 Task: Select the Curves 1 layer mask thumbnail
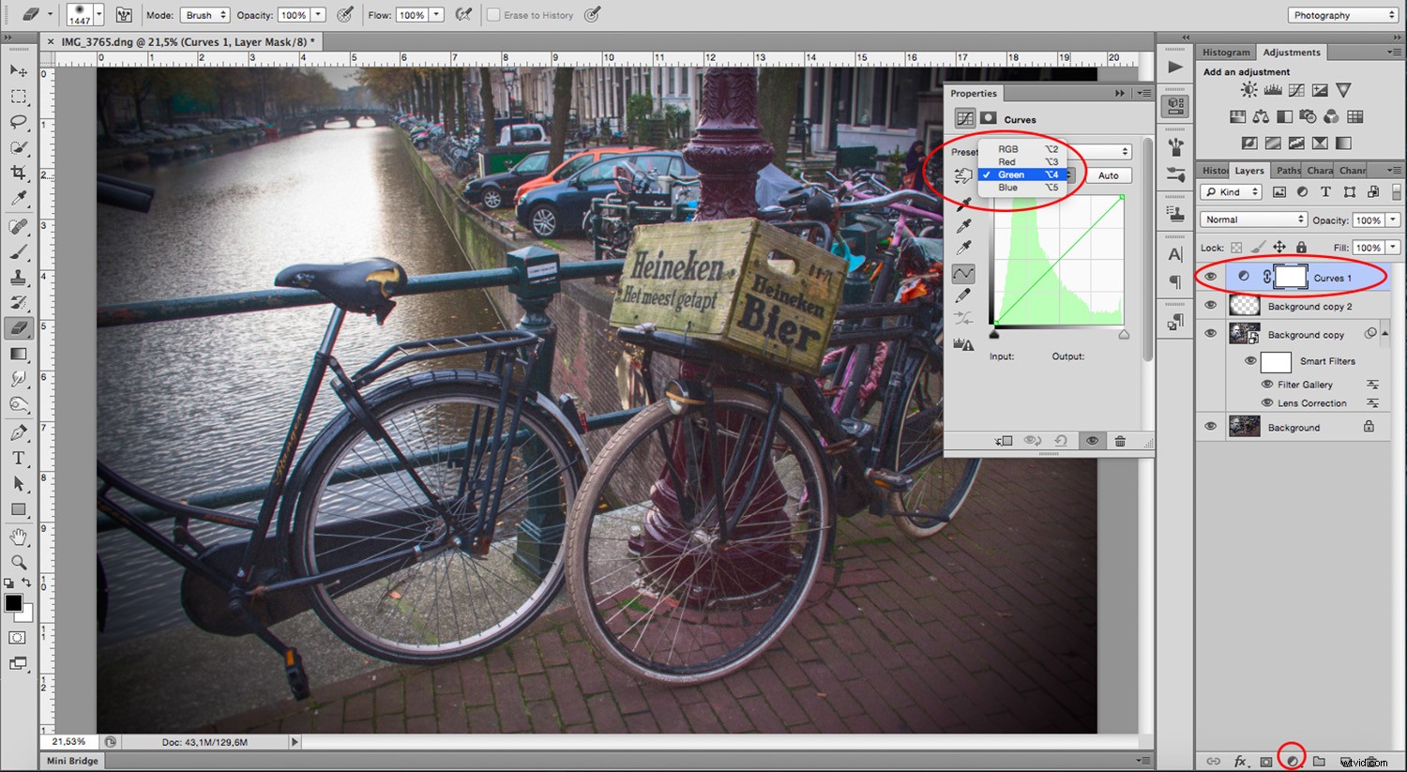[x=1290, y=277]
